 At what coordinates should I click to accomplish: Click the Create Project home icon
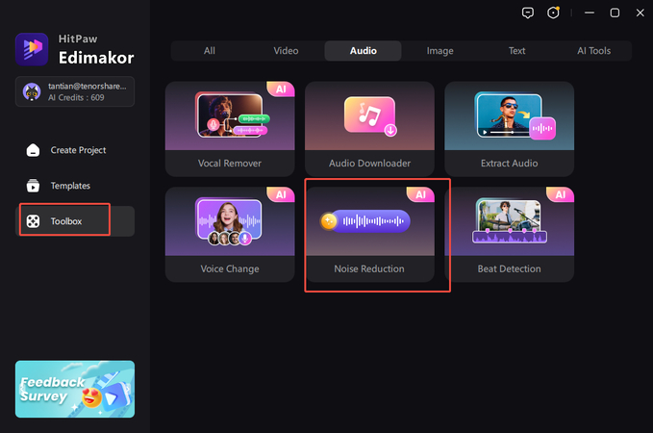(x=33, y=150)
